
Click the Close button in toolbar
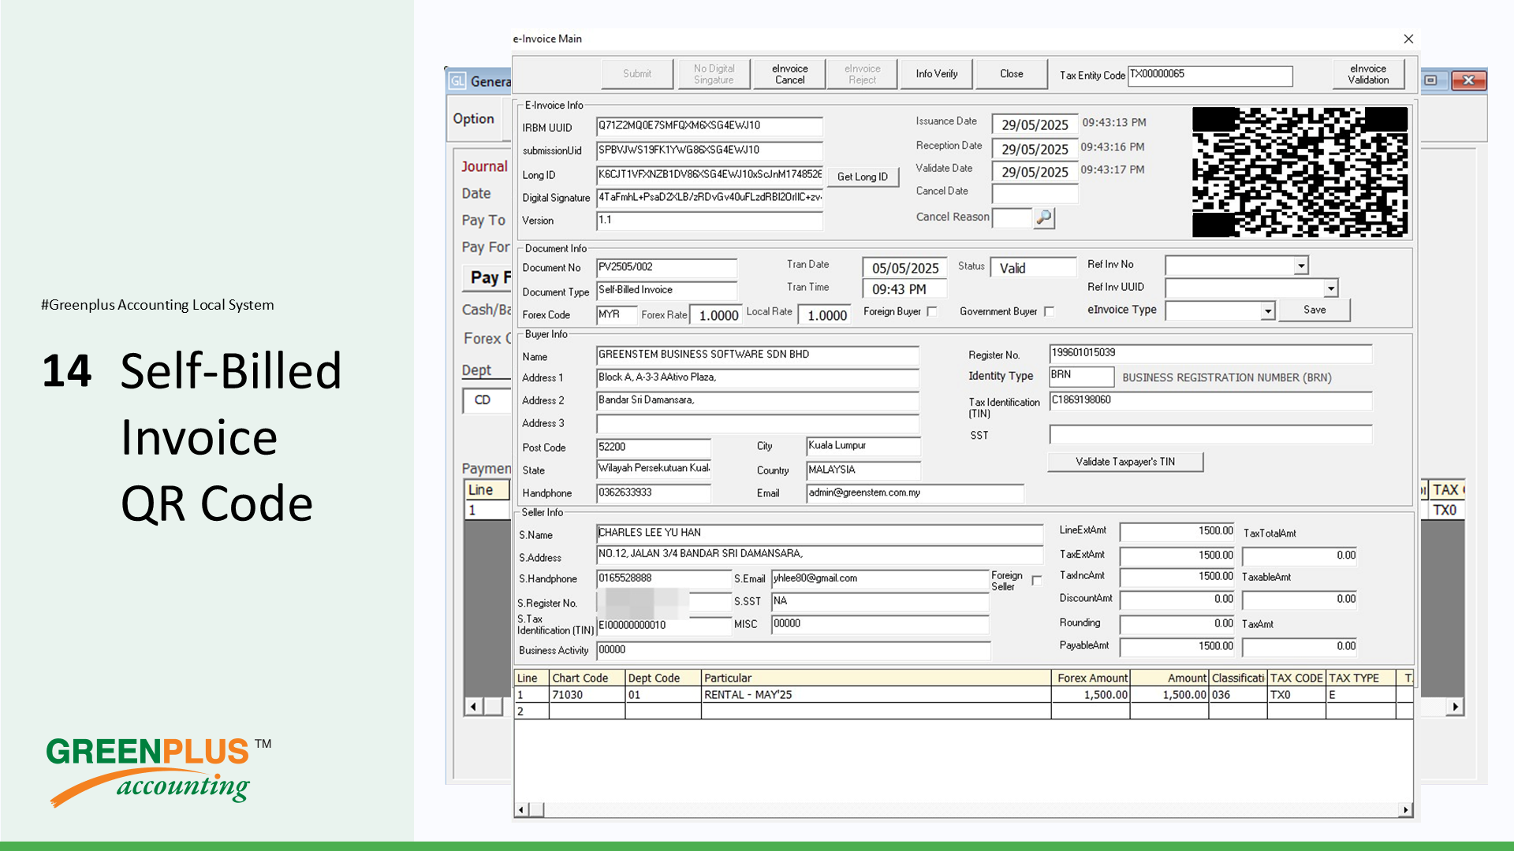click(x=1012, y=74)
